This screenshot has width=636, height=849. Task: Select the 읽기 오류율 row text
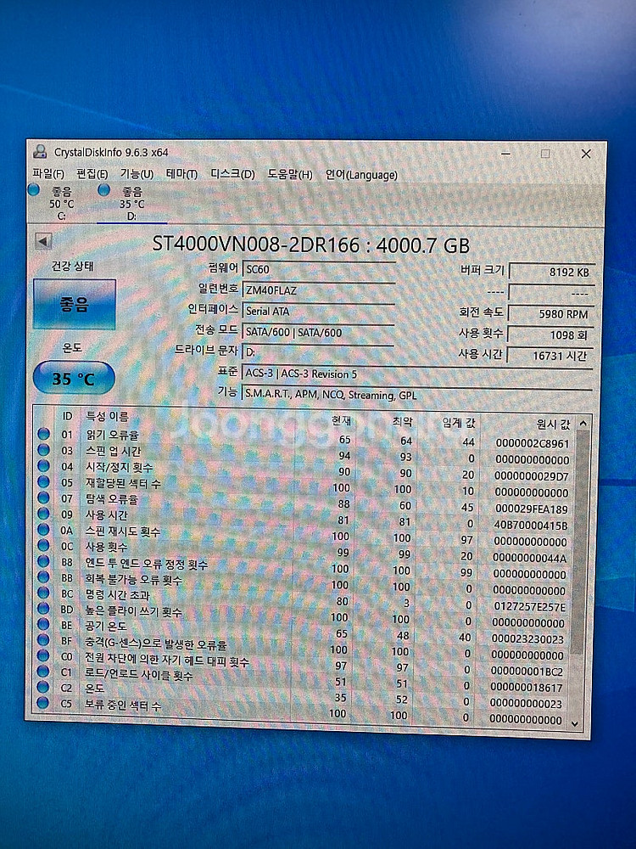pyautogui.click(x=113, y=435)
